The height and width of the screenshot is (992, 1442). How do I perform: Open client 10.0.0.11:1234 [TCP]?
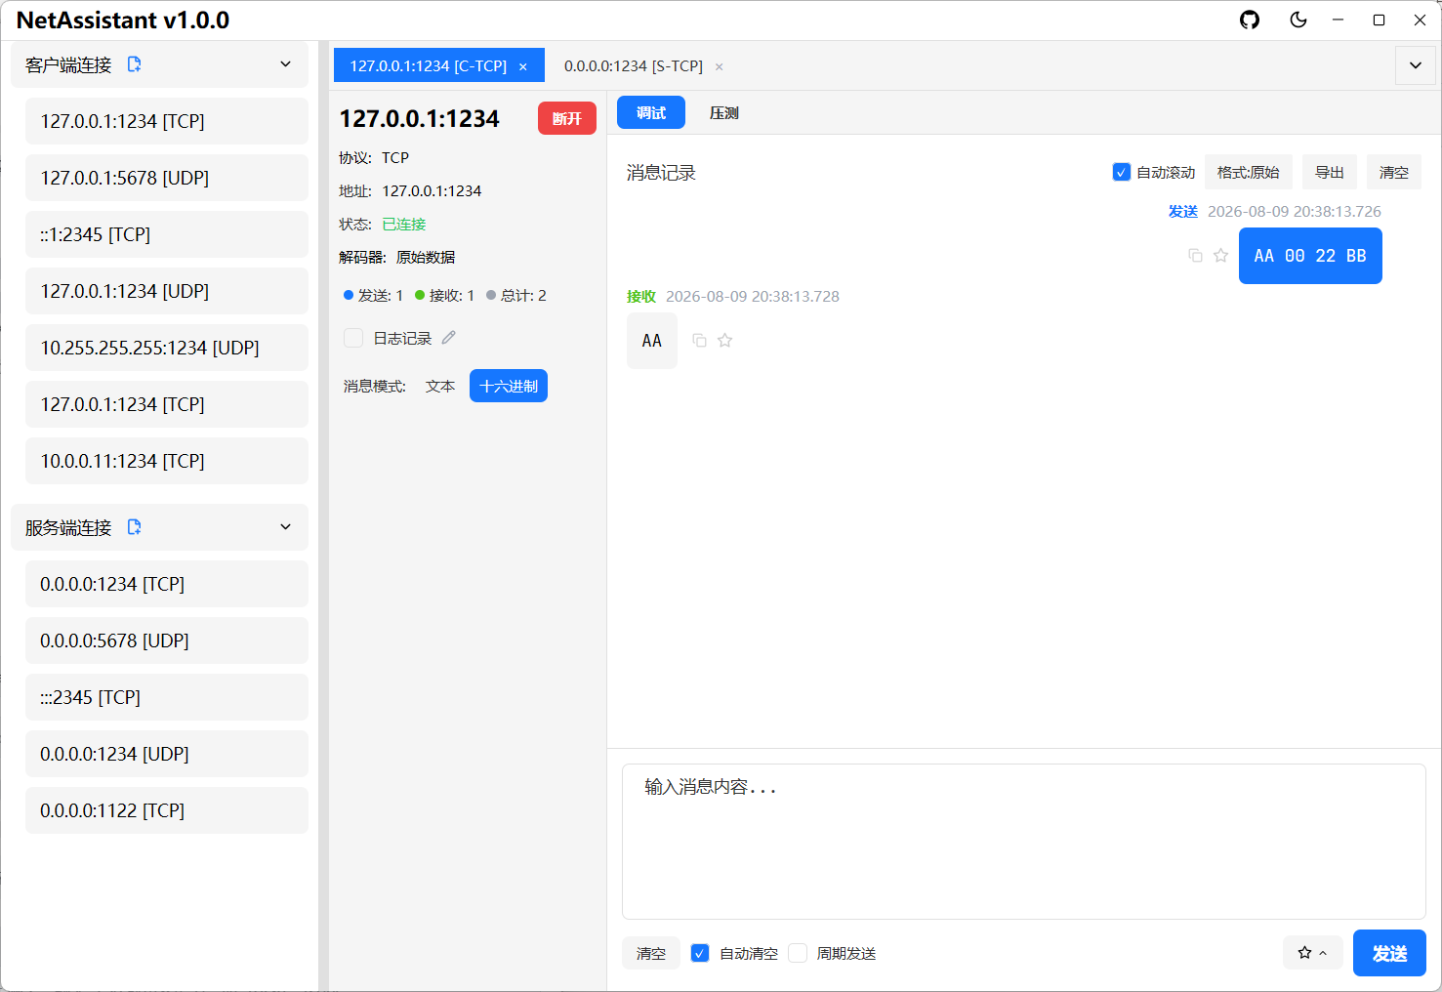pyautogui.click(x=167, y=461)
